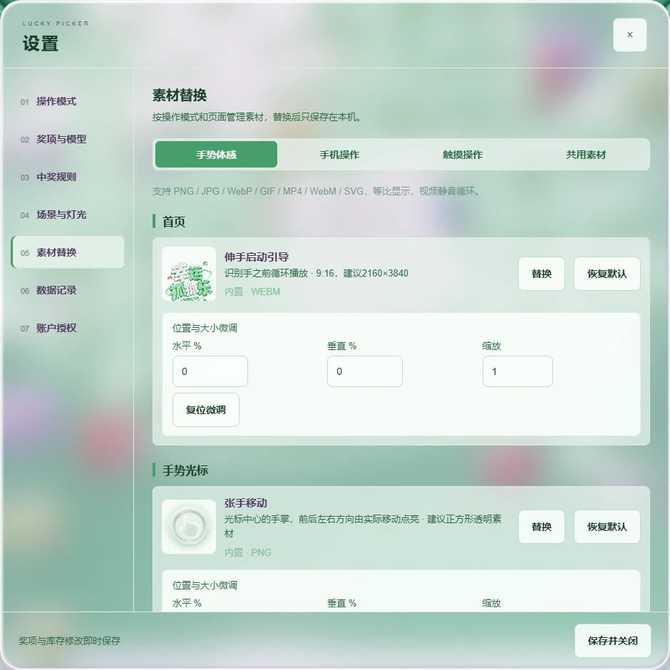Click 保存并关闭 button

(612, 640)
